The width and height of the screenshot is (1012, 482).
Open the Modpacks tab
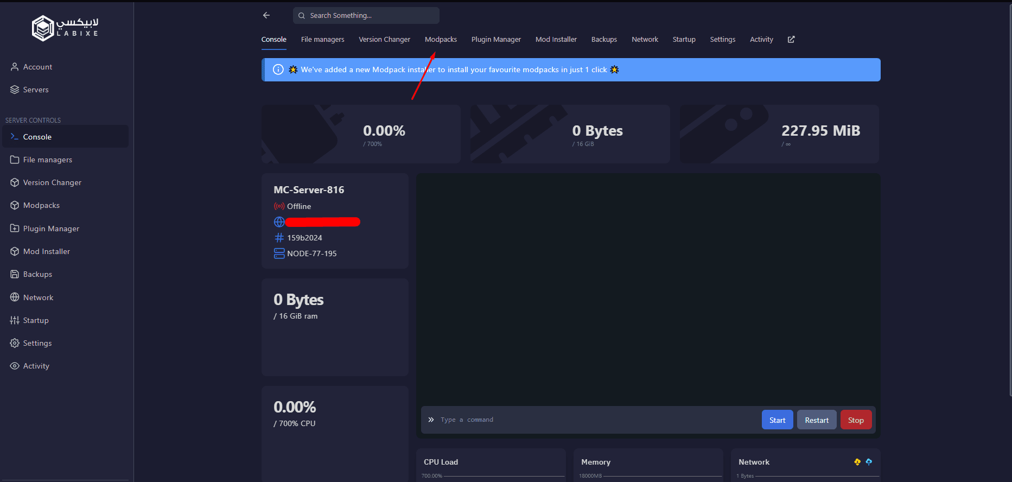click(x=441, y=40)
